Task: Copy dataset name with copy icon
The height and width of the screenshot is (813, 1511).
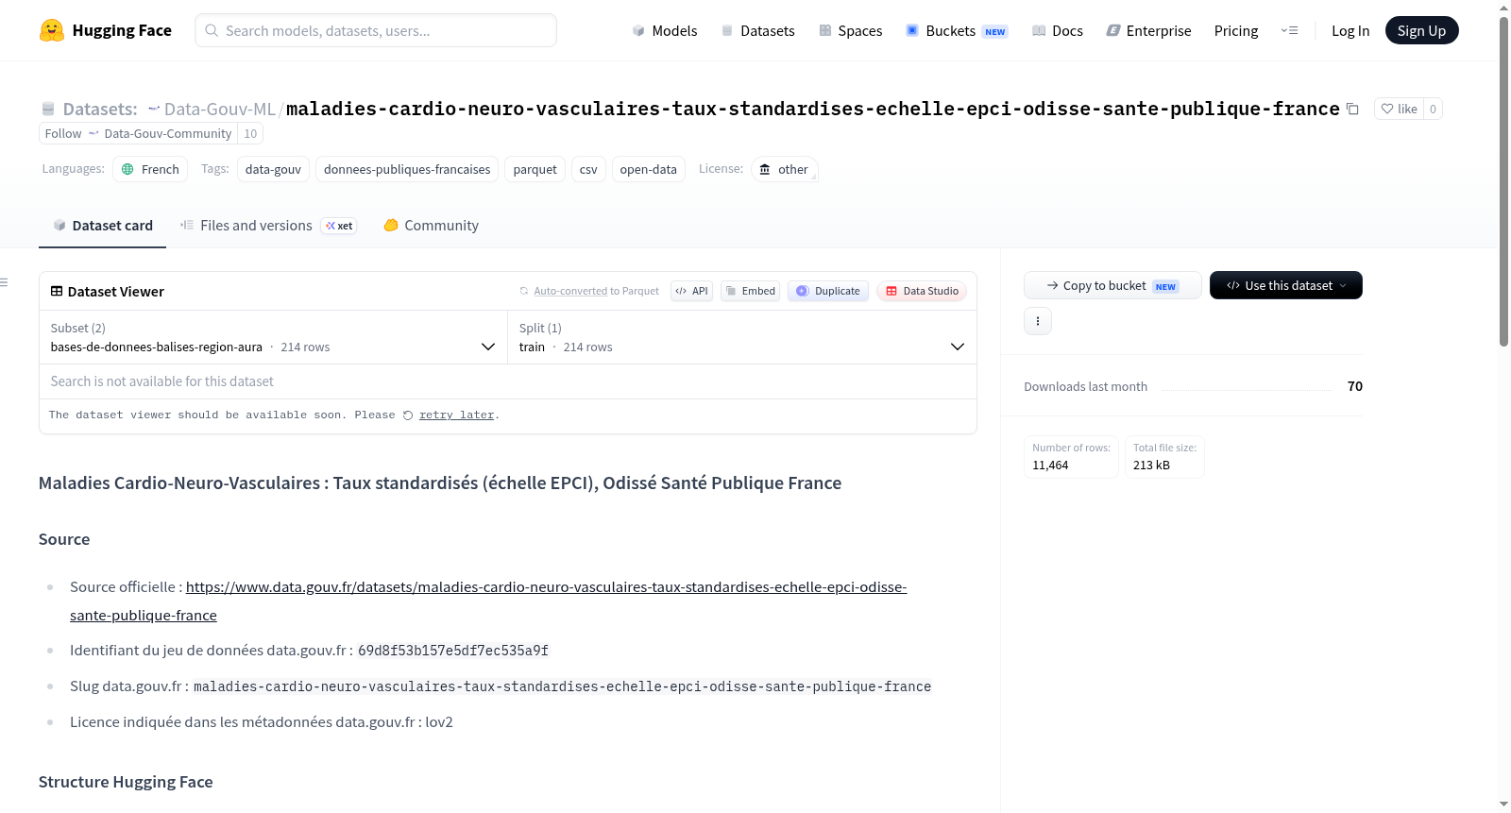Action: (1352, 109)
